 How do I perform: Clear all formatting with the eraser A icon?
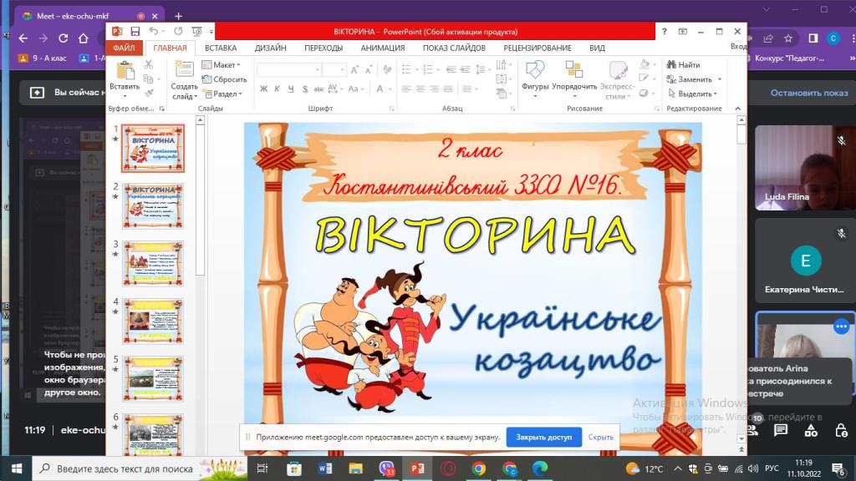388,70
